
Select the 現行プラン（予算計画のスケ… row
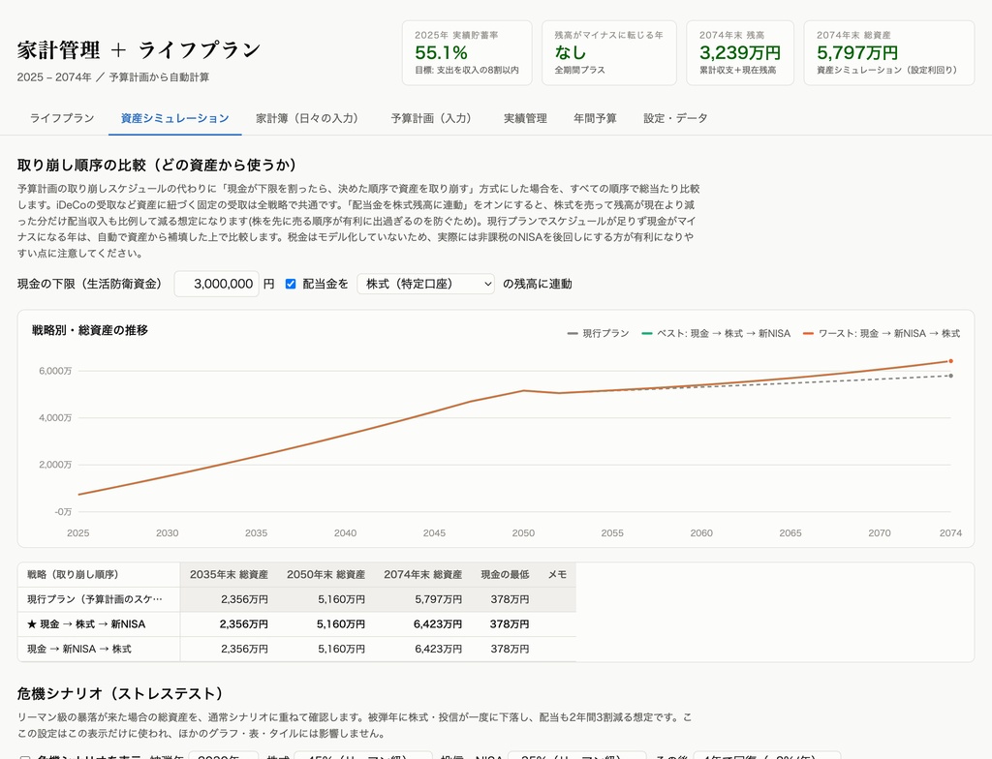pos(296,599)
